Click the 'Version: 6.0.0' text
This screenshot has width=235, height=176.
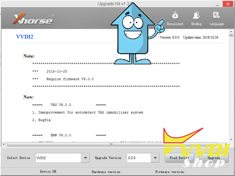point(170,37)
